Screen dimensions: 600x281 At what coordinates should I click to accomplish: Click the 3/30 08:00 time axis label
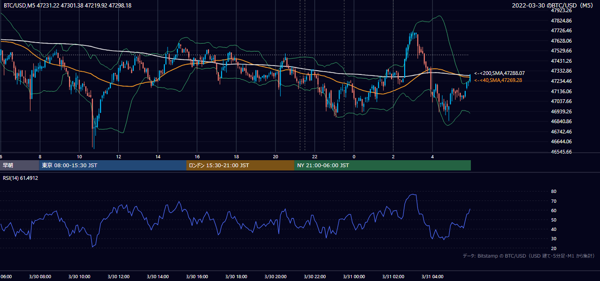tap(40, 276)
